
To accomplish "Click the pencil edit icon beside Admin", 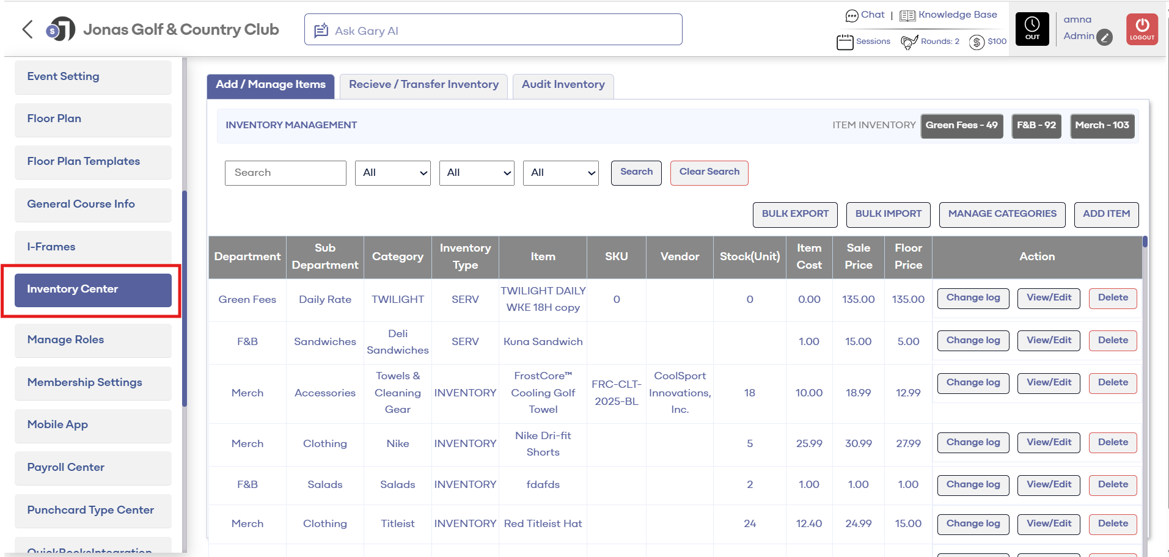I will click(1104, 37).
